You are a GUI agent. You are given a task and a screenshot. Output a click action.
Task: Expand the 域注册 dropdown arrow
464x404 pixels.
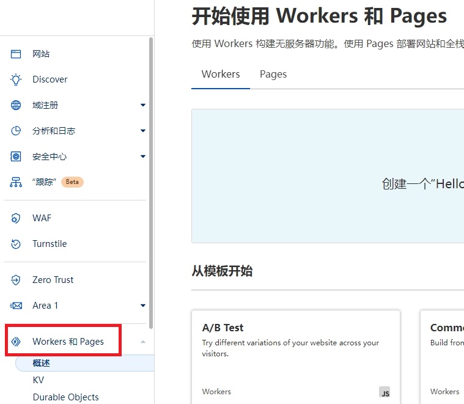(142, 105)
